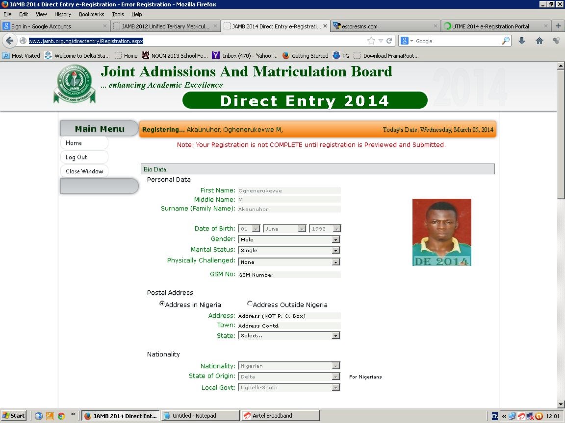The image size is (565, 423).
Task: Open Getting Started bookmark
Action: pos(305,55)
